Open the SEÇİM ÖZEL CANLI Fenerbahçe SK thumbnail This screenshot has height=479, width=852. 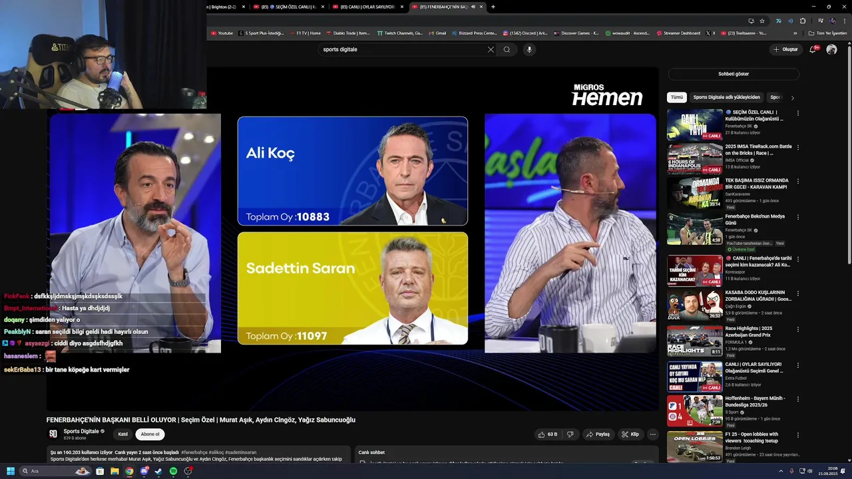pyautogui.click(x=695, y=124)
